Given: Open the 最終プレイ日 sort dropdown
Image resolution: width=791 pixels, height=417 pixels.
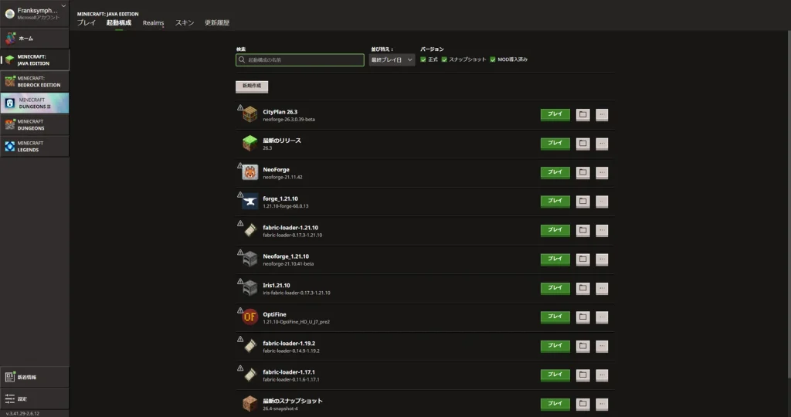Looking at the screenshot, I should coord(392,59).
